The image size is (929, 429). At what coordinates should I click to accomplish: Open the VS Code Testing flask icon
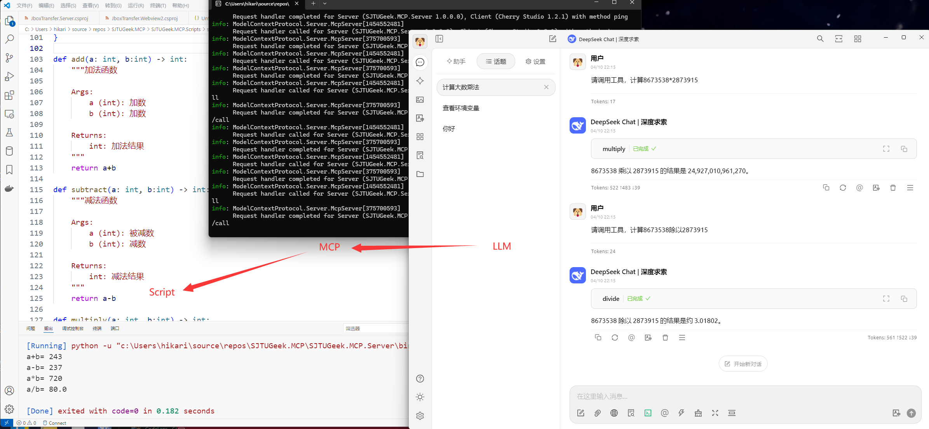pyautogui.click(x=9, y=132)
